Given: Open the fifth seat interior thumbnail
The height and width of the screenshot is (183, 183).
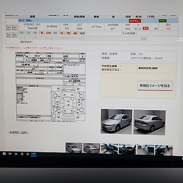Looking at the screenshot, I should point(145,150).
